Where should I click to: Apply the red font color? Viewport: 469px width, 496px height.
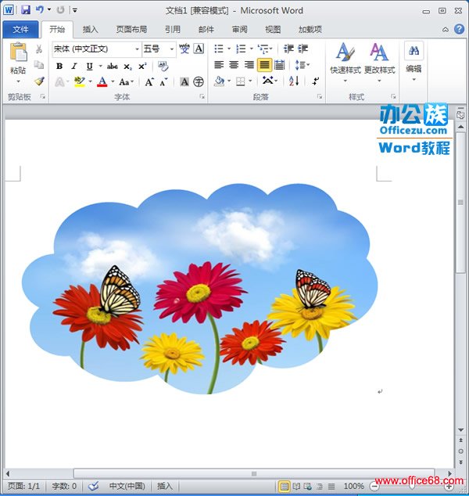pos(102,82)
